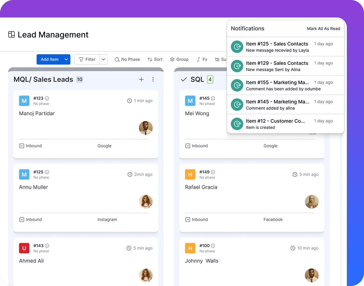The height and width of the screenshot is (286, 364).
Task: Open the Ahmed Ali lead name
Action: 31,261
